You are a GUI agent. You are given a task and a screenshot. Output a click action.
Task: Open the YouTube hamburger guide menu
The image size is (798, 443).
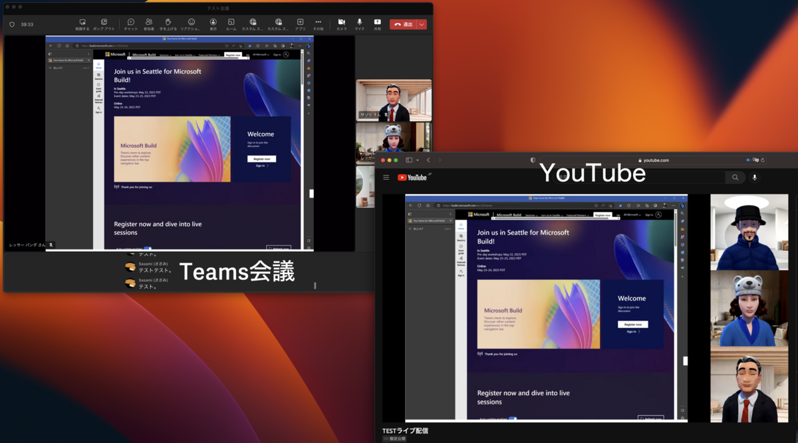point(386,178)
